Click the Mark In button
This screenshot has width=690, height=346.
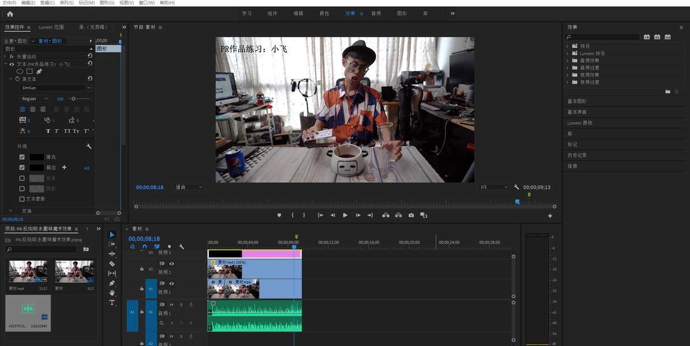(x=292, y=216)
